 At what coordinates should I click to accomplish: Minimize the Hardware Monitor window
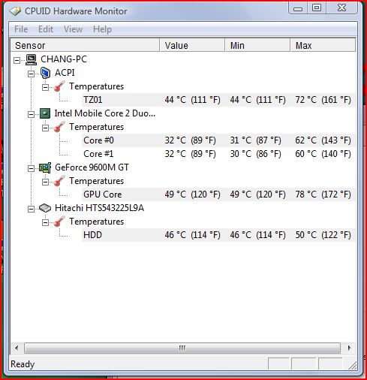pyautogui.click(x=298, y=8)
